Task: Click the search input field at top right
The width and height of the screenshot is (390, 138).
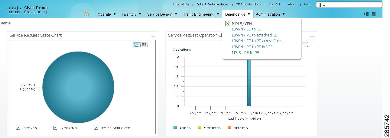Action: (x=354, y=5)
